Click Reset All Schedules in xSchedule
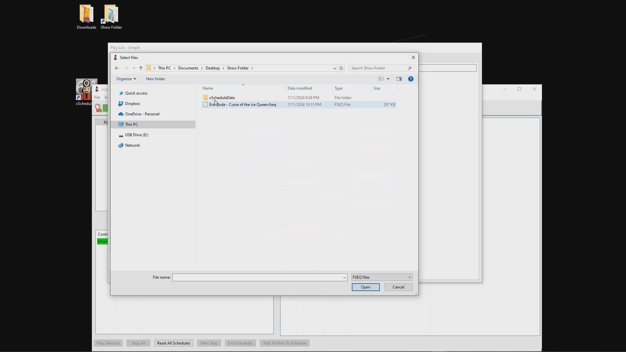The width and height of the screenshot is (626, 352). click(173, 343)
